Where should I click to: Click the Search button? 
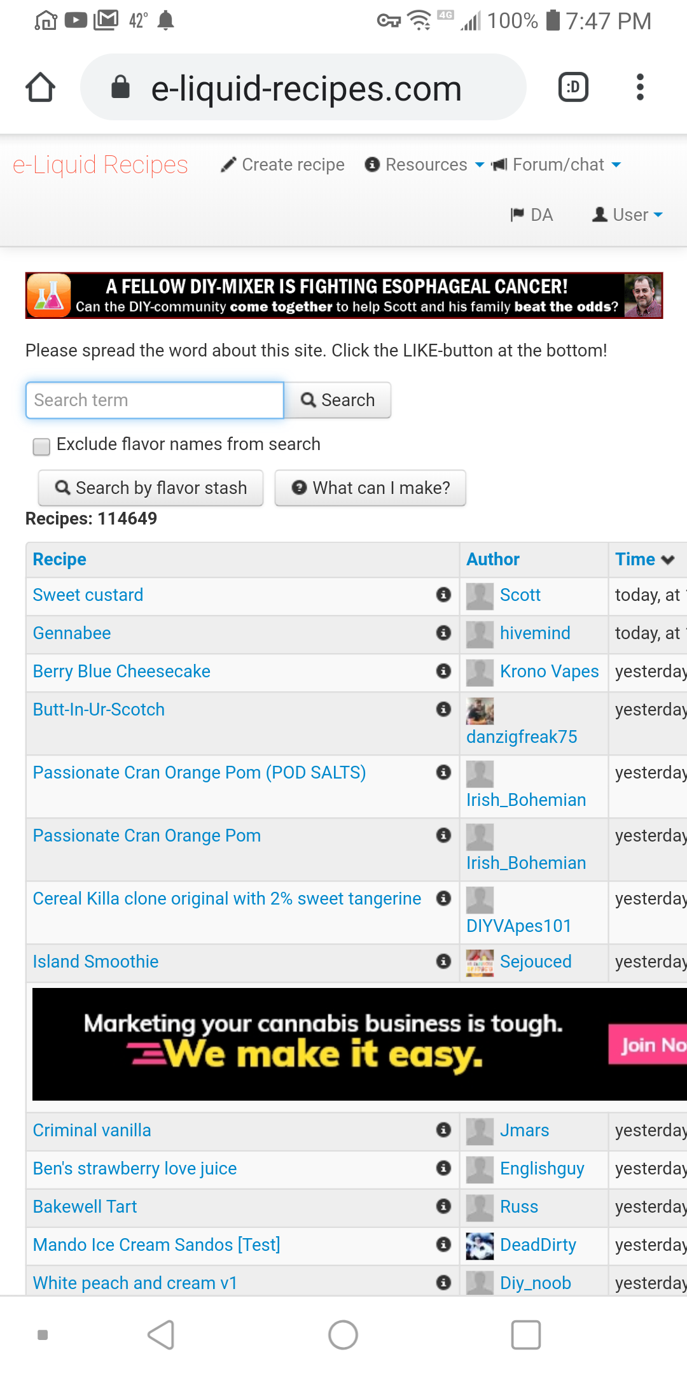coord(338,400)
